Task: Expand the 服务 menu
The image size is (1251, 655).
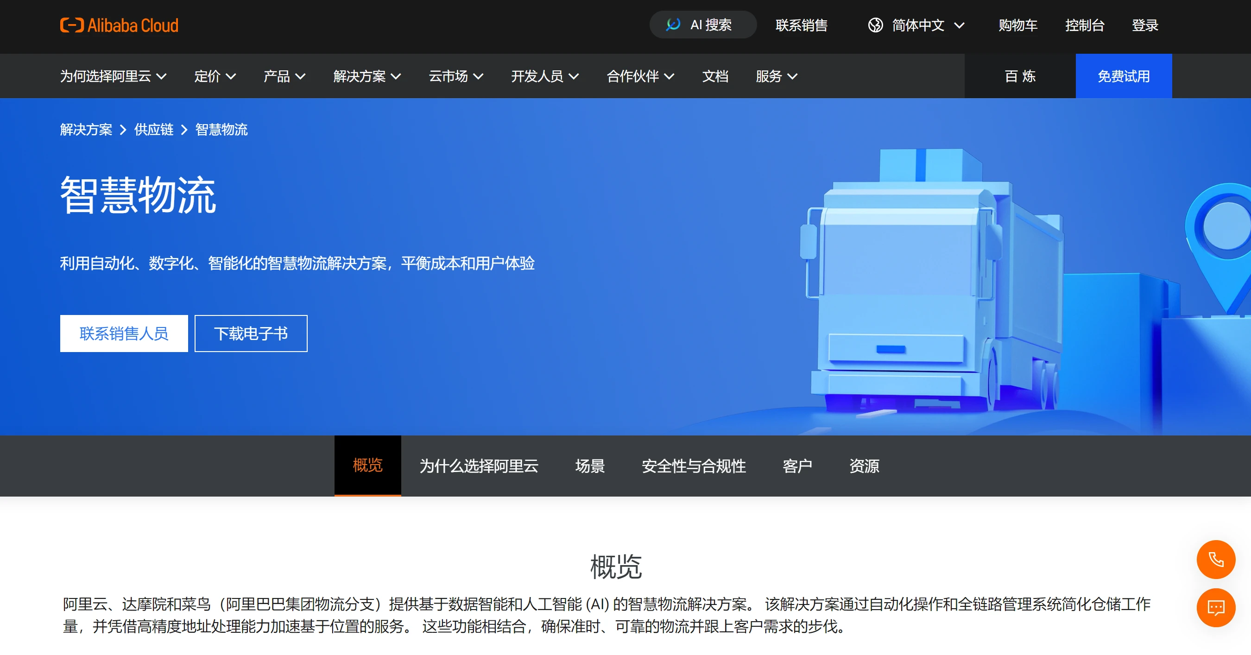Action: point(776,76)
